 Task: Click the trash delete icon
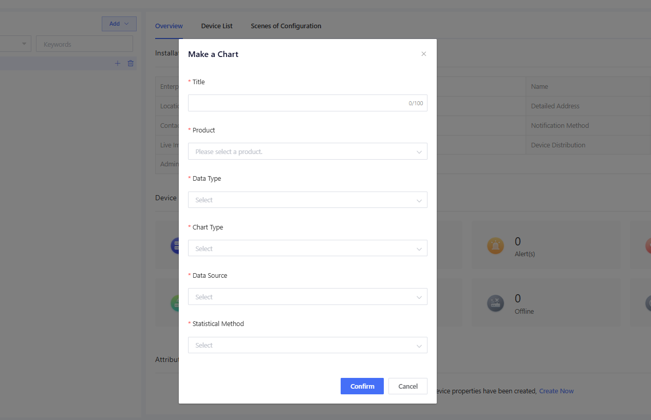tap(131, 63)
